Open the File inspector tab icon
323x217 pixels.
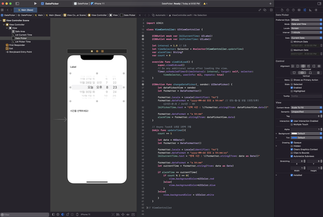(x=282, y=10)
